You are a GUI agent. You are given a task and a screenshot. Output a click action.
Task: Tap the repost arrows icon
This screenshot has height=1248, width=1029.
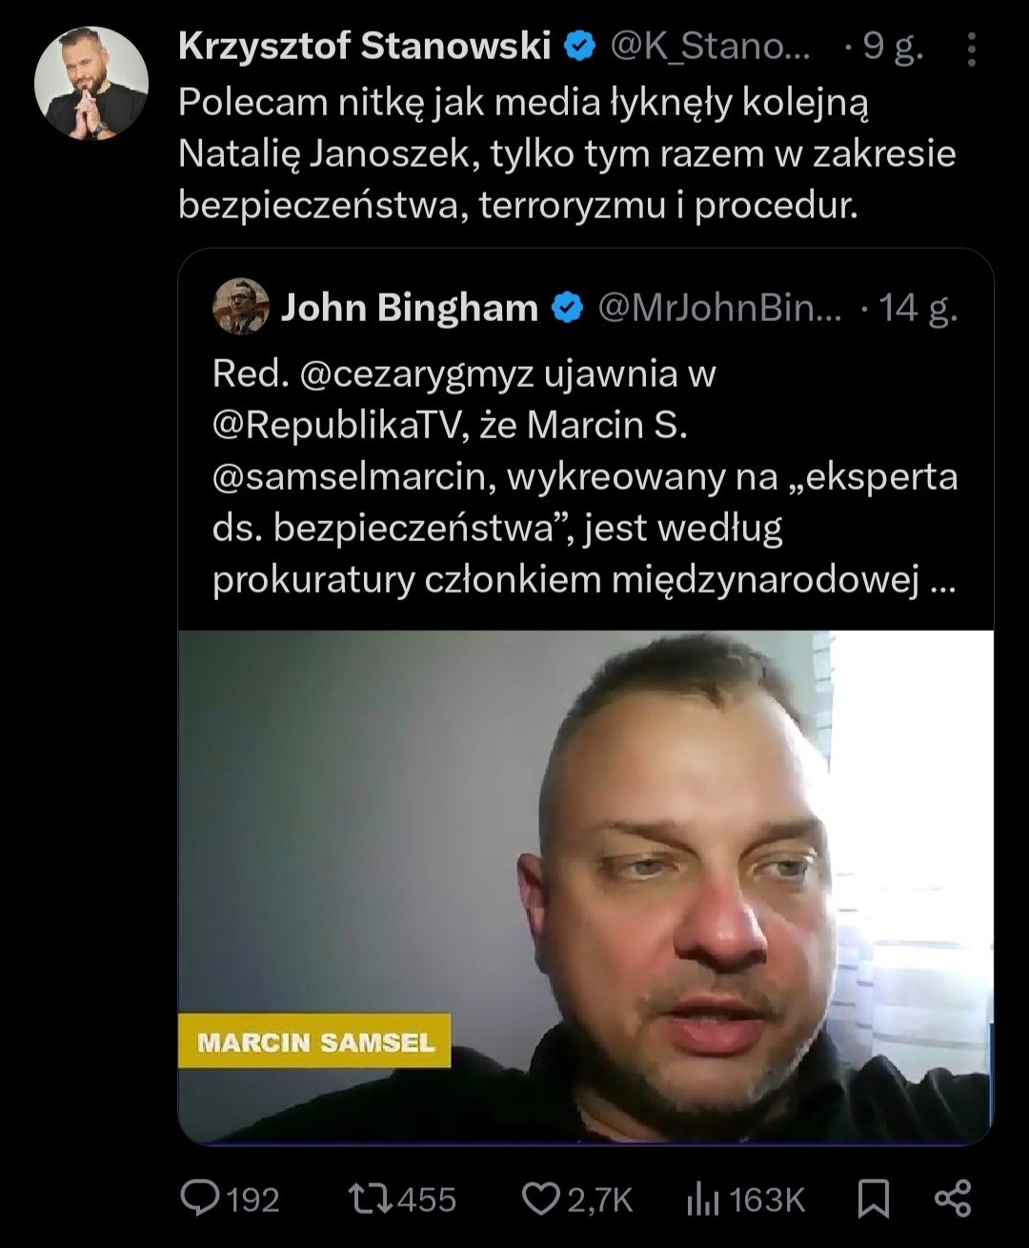point(370,1198)
